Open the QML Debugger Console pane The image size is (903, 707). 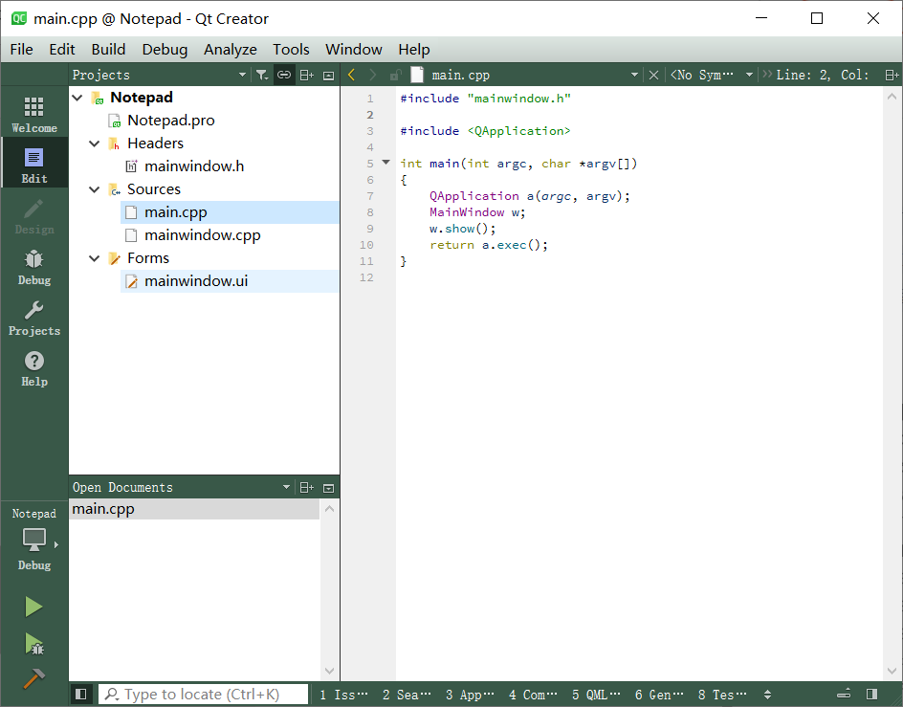pos(596,695)
